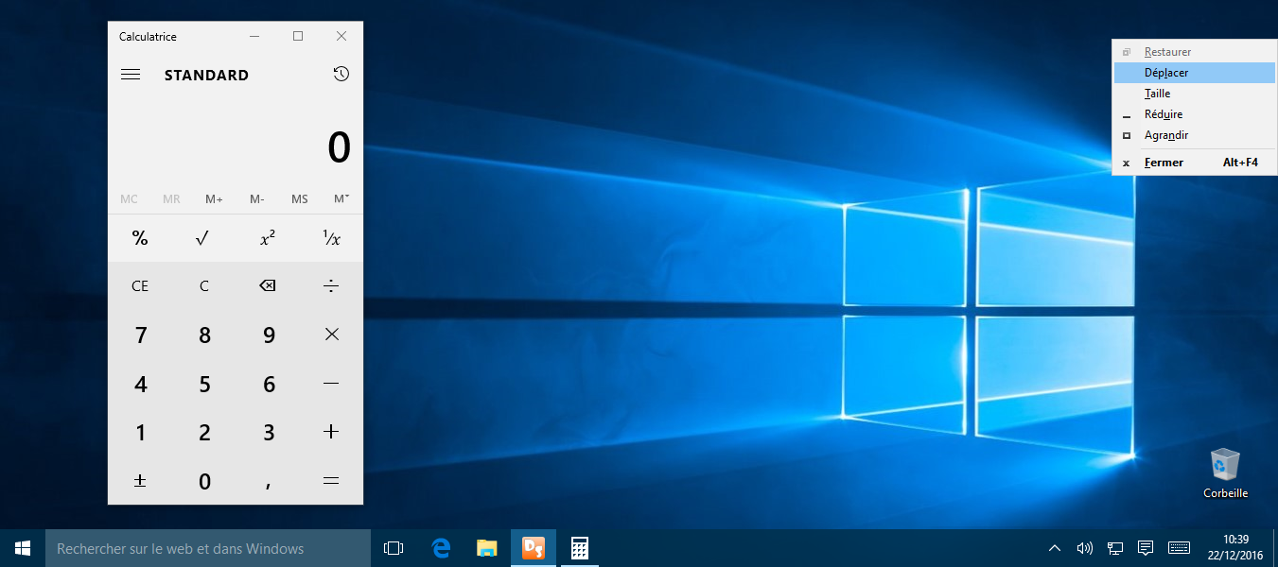The height and width of the screenshot is (567, 1278).
Task: Open the notification center tray icon
Action: (1146, 548)
